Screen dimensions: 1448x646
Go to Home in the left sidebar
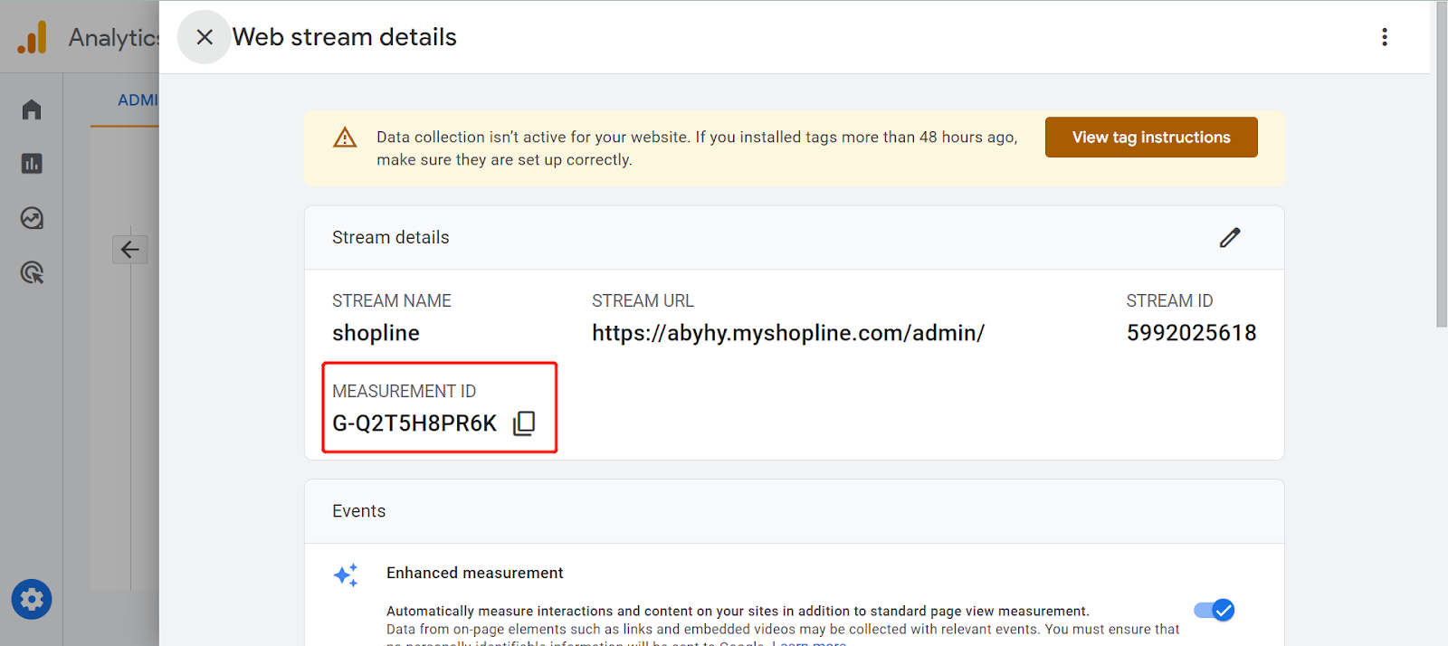[x=32, y=109]
